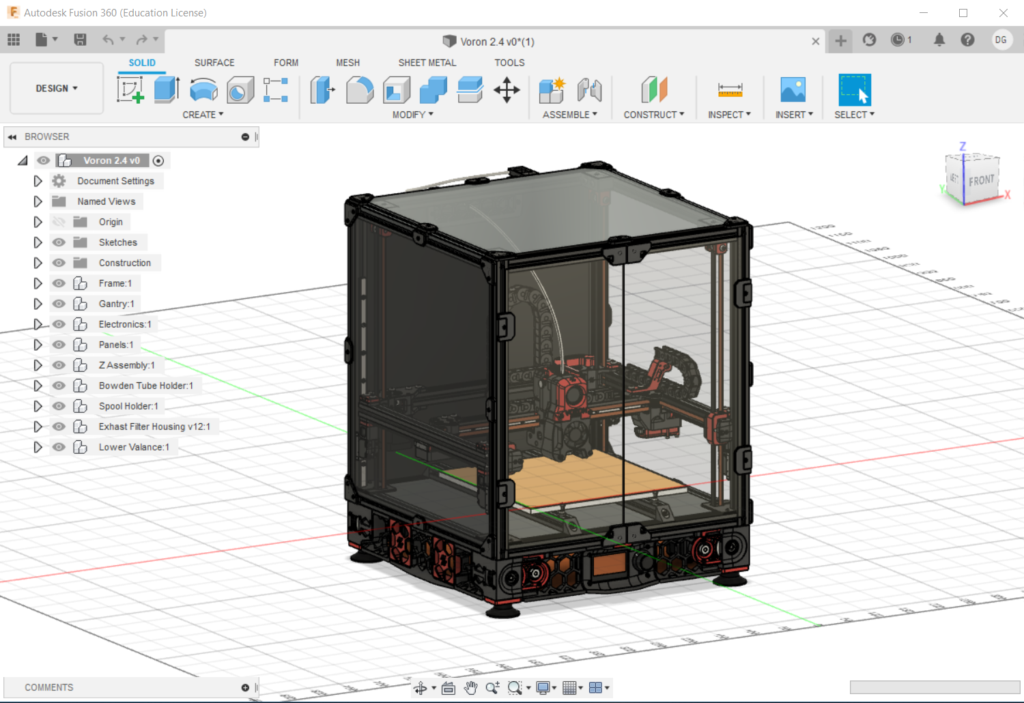The image size is (1024, 703).
Task: Click the Fillet tool in Modify
Action: (360, 89)
